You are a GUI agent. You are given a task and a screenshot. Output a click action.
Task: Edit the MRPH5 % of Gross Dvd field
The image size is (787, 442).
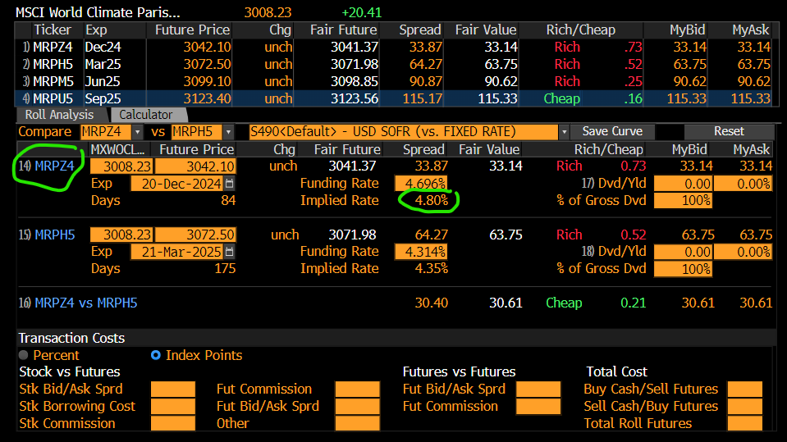pyautogui.click(x=683, y=269)
